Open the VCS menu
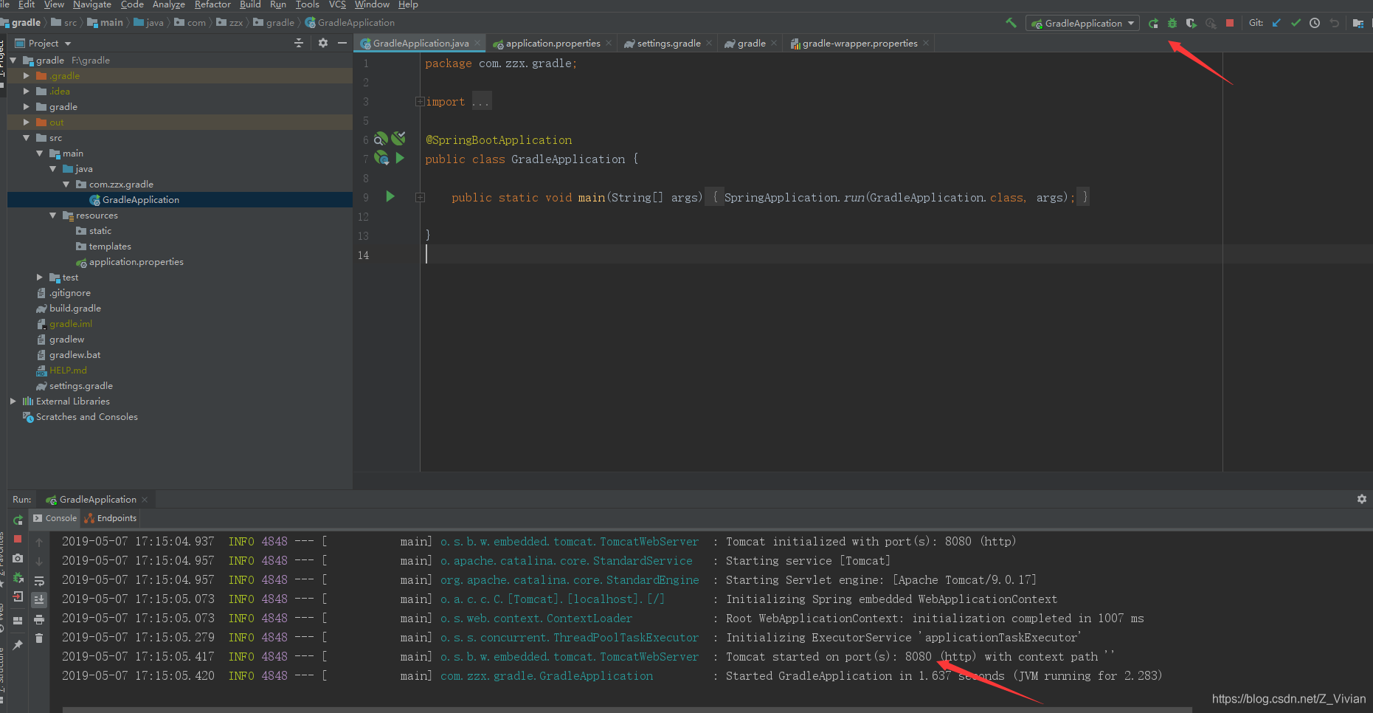The image size is (1373, 713). tap(337, 4)
